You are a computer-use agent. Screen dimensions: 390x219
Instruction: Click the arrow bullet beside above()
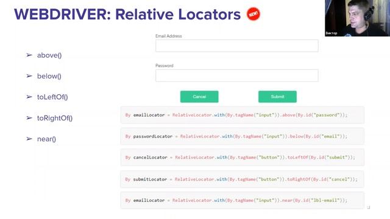(x=29, y=55)
